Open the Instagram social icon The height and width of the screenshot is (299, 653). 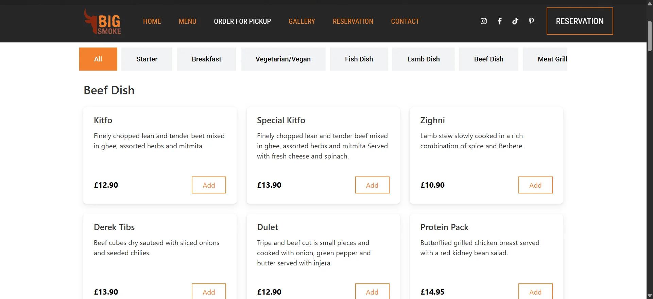pos(483,21)
